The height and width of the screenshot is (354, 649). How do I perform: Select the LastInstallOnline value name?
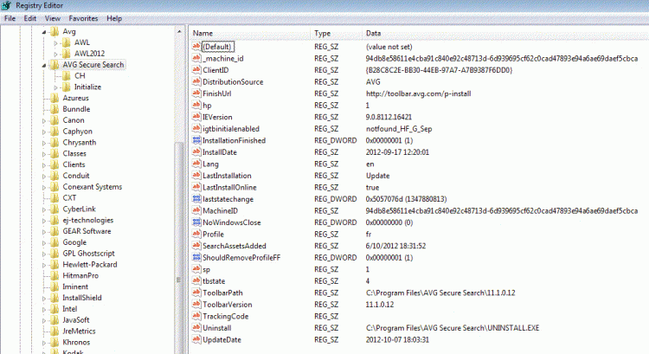tap(229, 187)
